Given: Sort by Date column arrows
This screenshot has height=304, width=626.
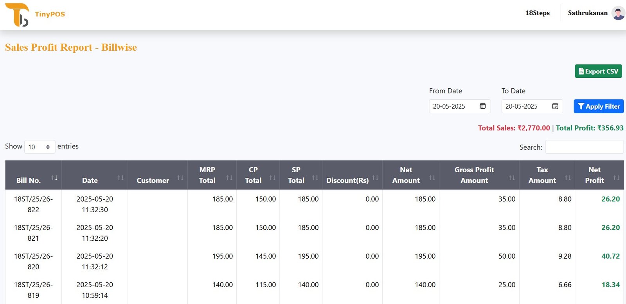Looking at the screenshot, I should tap(121, 178).
